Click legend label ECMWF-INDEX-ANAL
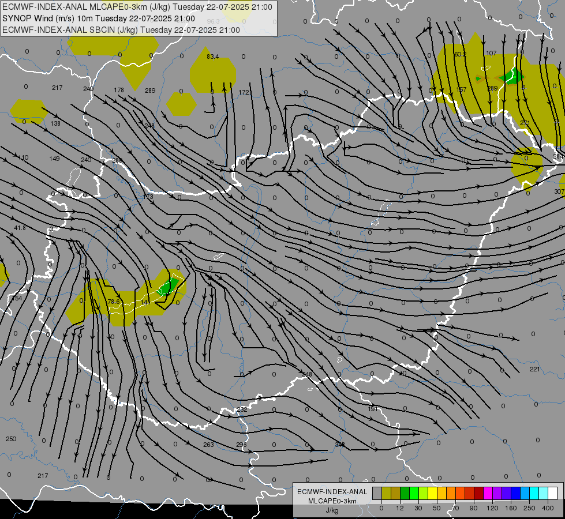 pyautogui.click(x=332, y=492)
